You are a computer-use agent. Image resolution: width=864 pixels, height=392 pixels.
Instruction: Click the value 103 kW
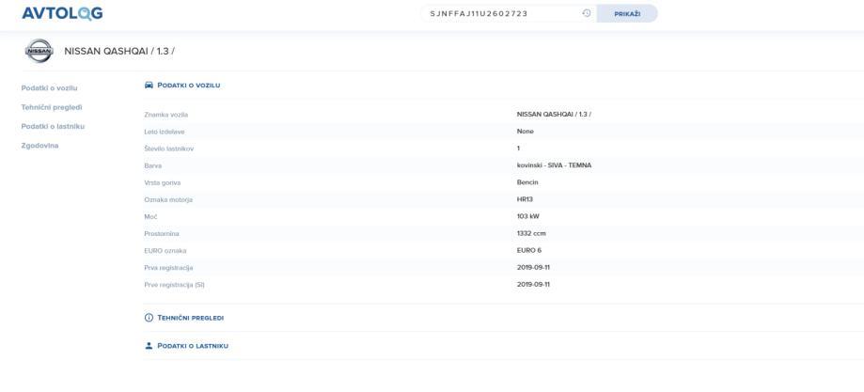pos(527,216)
